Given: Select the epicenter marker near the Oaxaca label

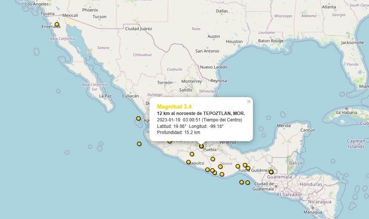Looking at the screenshot, I should (x=220, y=167).
